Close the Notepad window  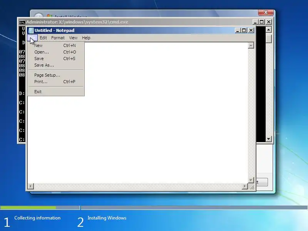251,30
